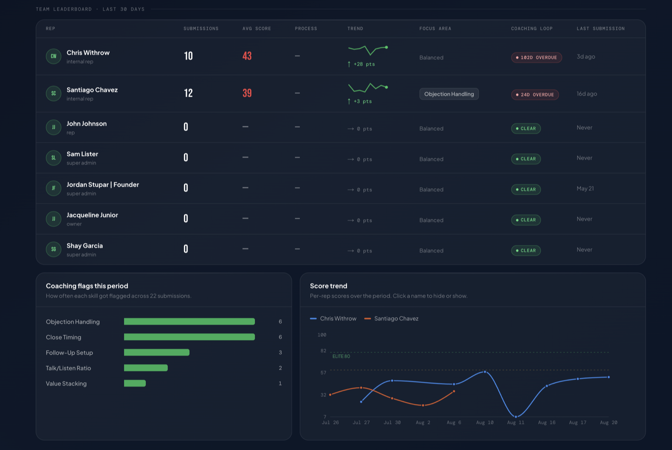Sort by Avg Score column header

256,28
